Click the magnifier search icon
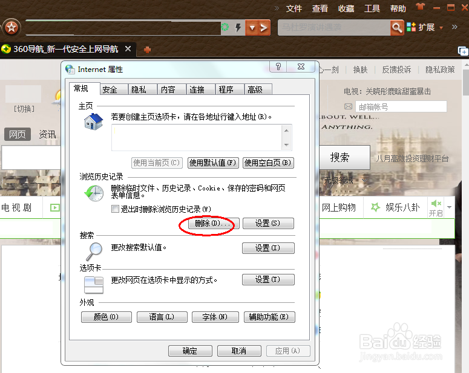 (397, 28)
